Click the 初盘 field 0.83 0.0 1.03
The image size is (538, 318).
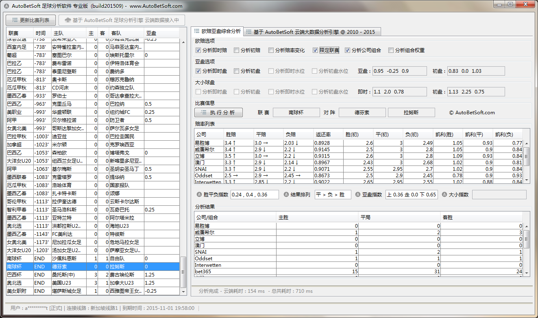[x=476, y=71]
